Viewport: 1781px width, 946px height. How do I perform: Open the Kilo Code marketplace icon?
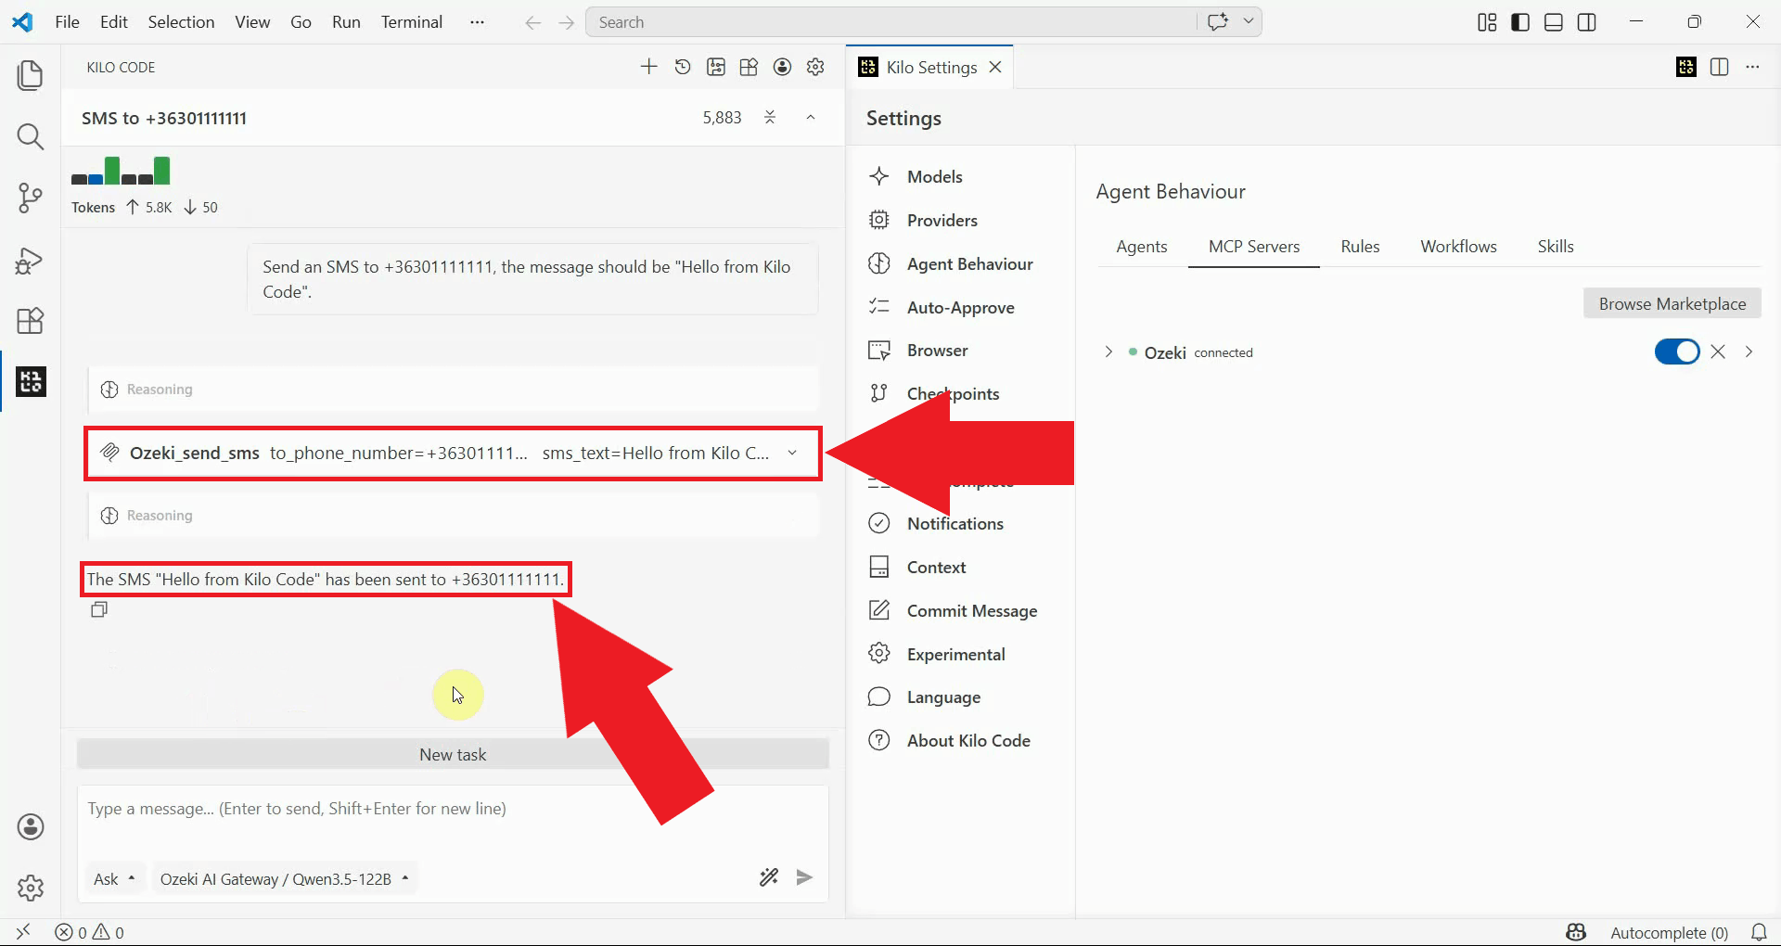[x=750, y=67]
